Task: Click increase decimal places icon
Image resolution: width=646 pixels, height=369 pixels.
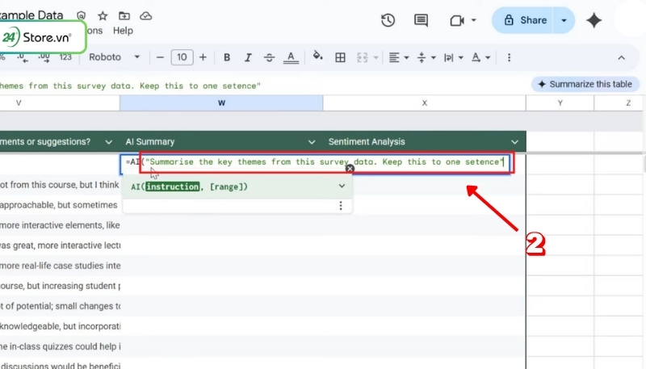Action: tap(44, 57)
